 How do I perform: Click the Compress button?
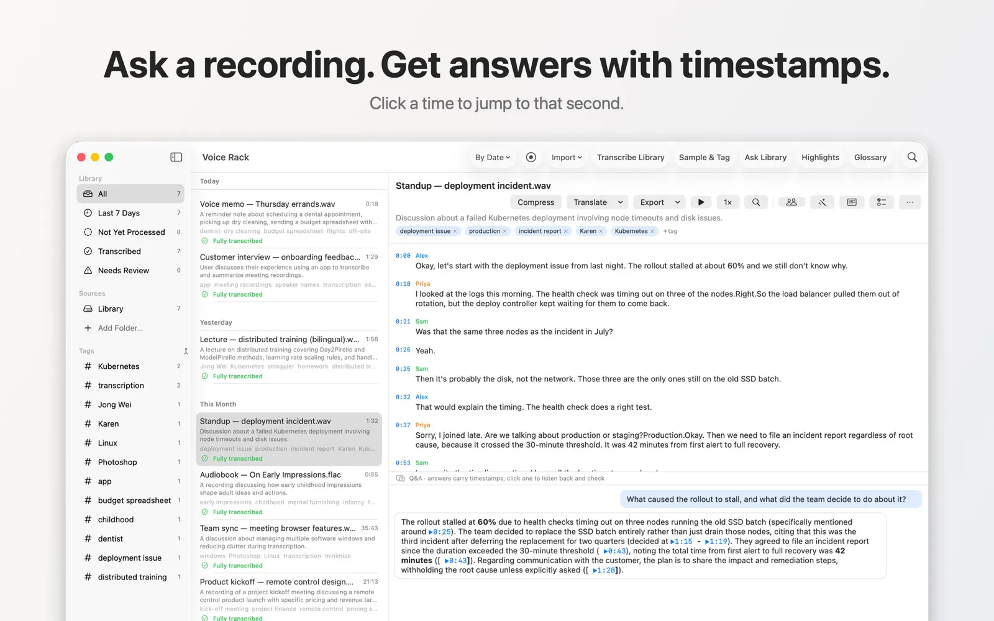click(536, 202)
